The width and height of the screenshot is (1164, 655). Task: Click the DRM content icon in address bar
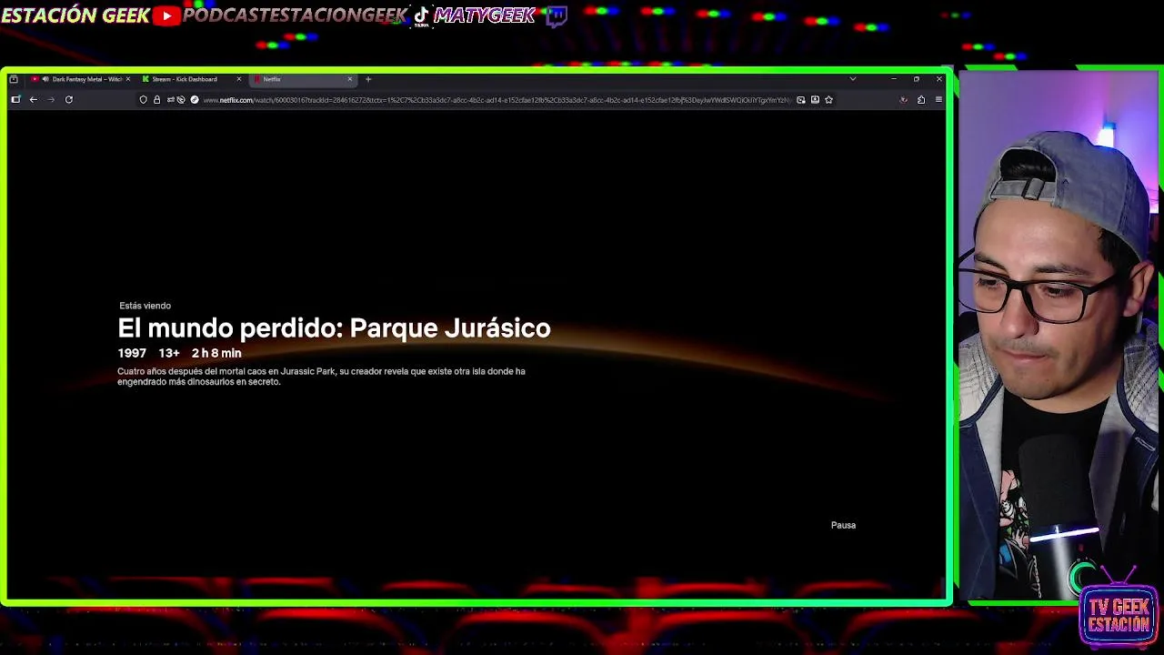pos(195,99)
